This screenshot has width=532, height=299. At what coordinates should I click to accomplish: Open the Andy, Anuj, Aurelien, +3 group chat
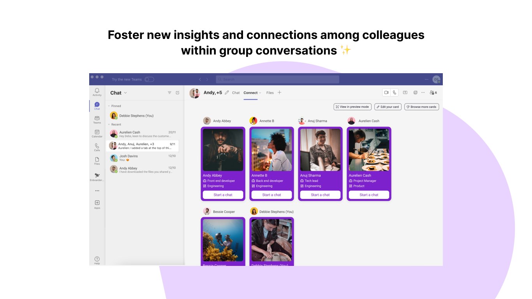(x=143, y=146)
